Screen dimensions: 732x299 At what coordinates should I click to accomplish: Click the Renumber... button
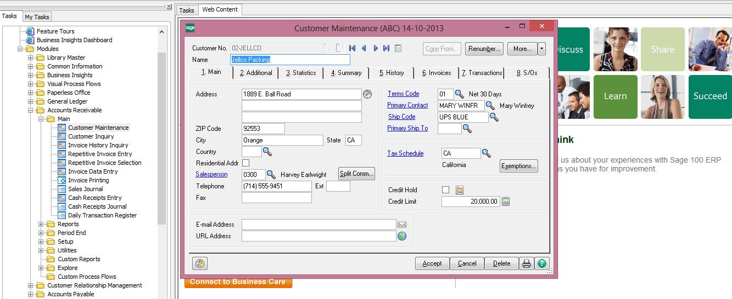(x=484, y=49)
